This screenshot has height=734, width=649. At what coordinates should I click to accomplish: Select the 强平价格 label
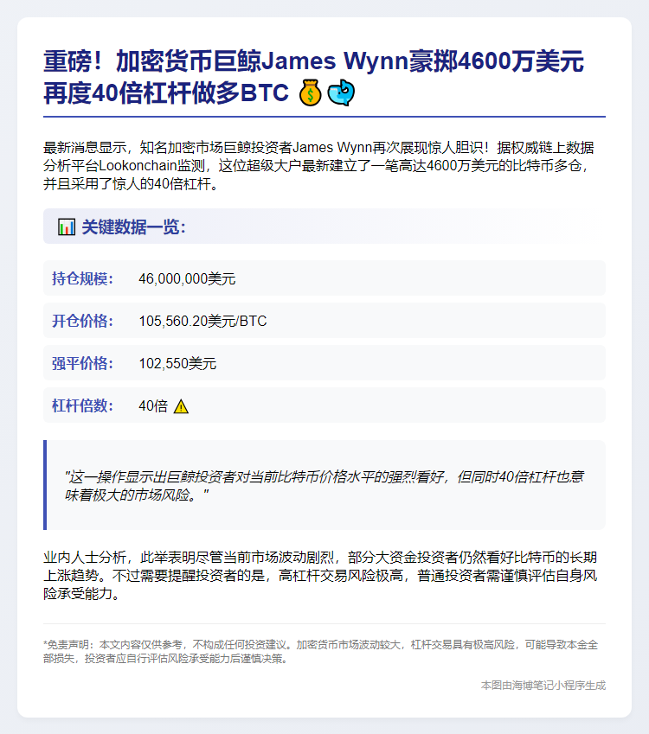tap(82, 363)
